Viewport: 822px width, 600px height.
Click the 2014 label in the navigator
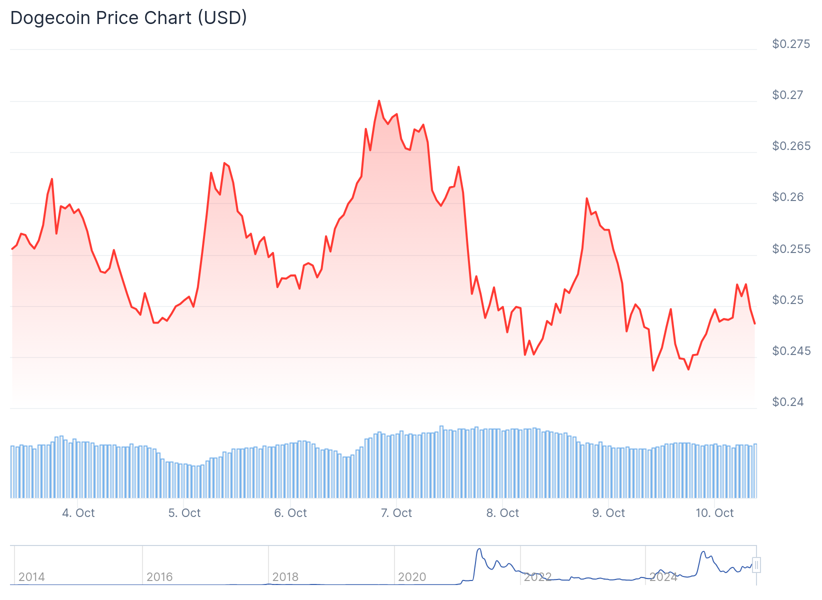click(x=31, y=577)
